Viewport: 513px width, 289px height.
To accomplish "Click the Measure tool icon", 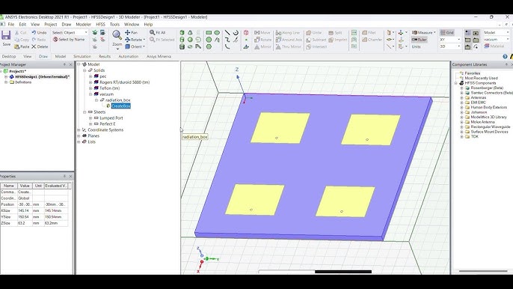I will pos(414,32).
